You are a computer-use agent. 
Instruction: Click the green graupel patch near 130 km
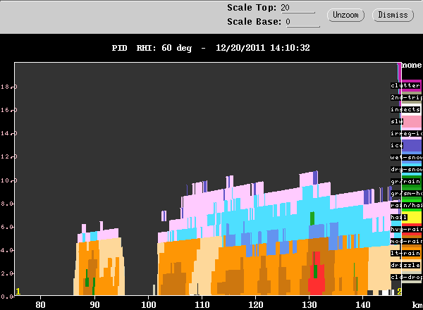(312, 218)
